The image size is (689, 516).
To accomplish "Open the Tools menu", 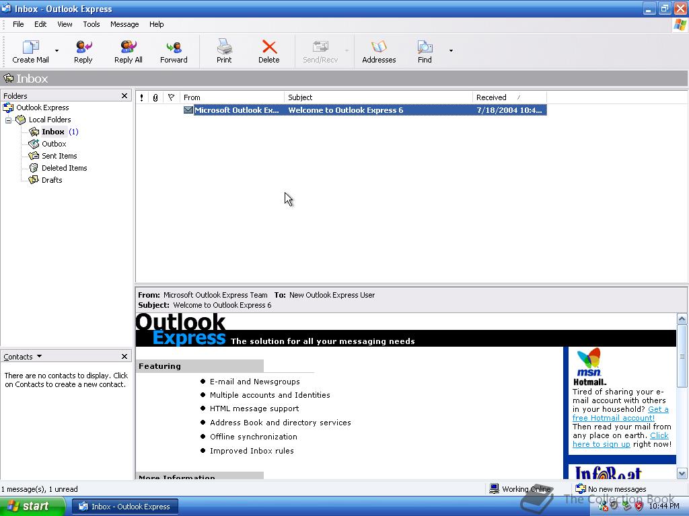I will pyautogui.click(x=92, y=24).
